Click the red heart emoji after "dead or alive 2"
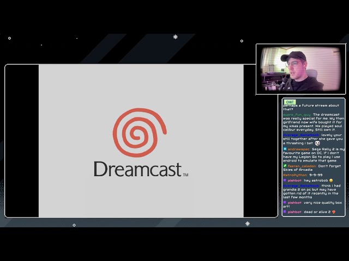Image resolution: width=349 pixels, height=261 pixels. 333,212
